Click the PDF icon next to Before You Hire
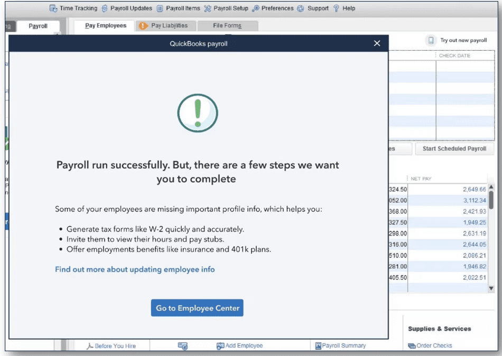 click(x=90, y=346)
